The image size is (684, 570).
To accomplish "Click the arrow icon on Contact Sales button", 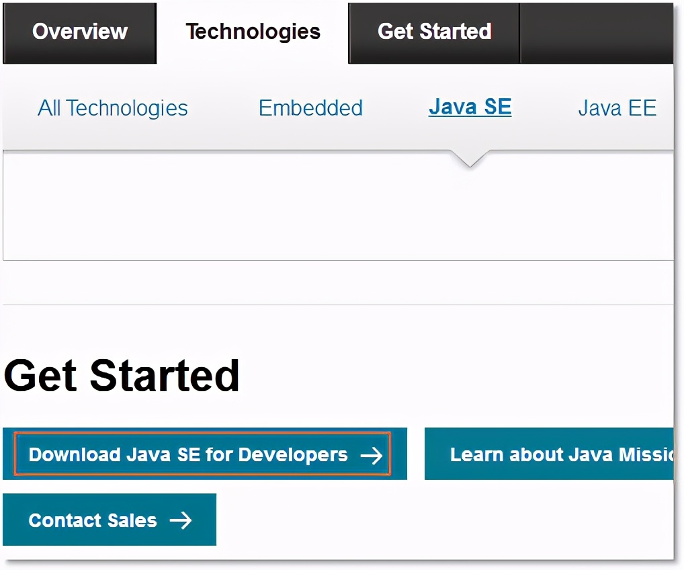I will (180, 520).
